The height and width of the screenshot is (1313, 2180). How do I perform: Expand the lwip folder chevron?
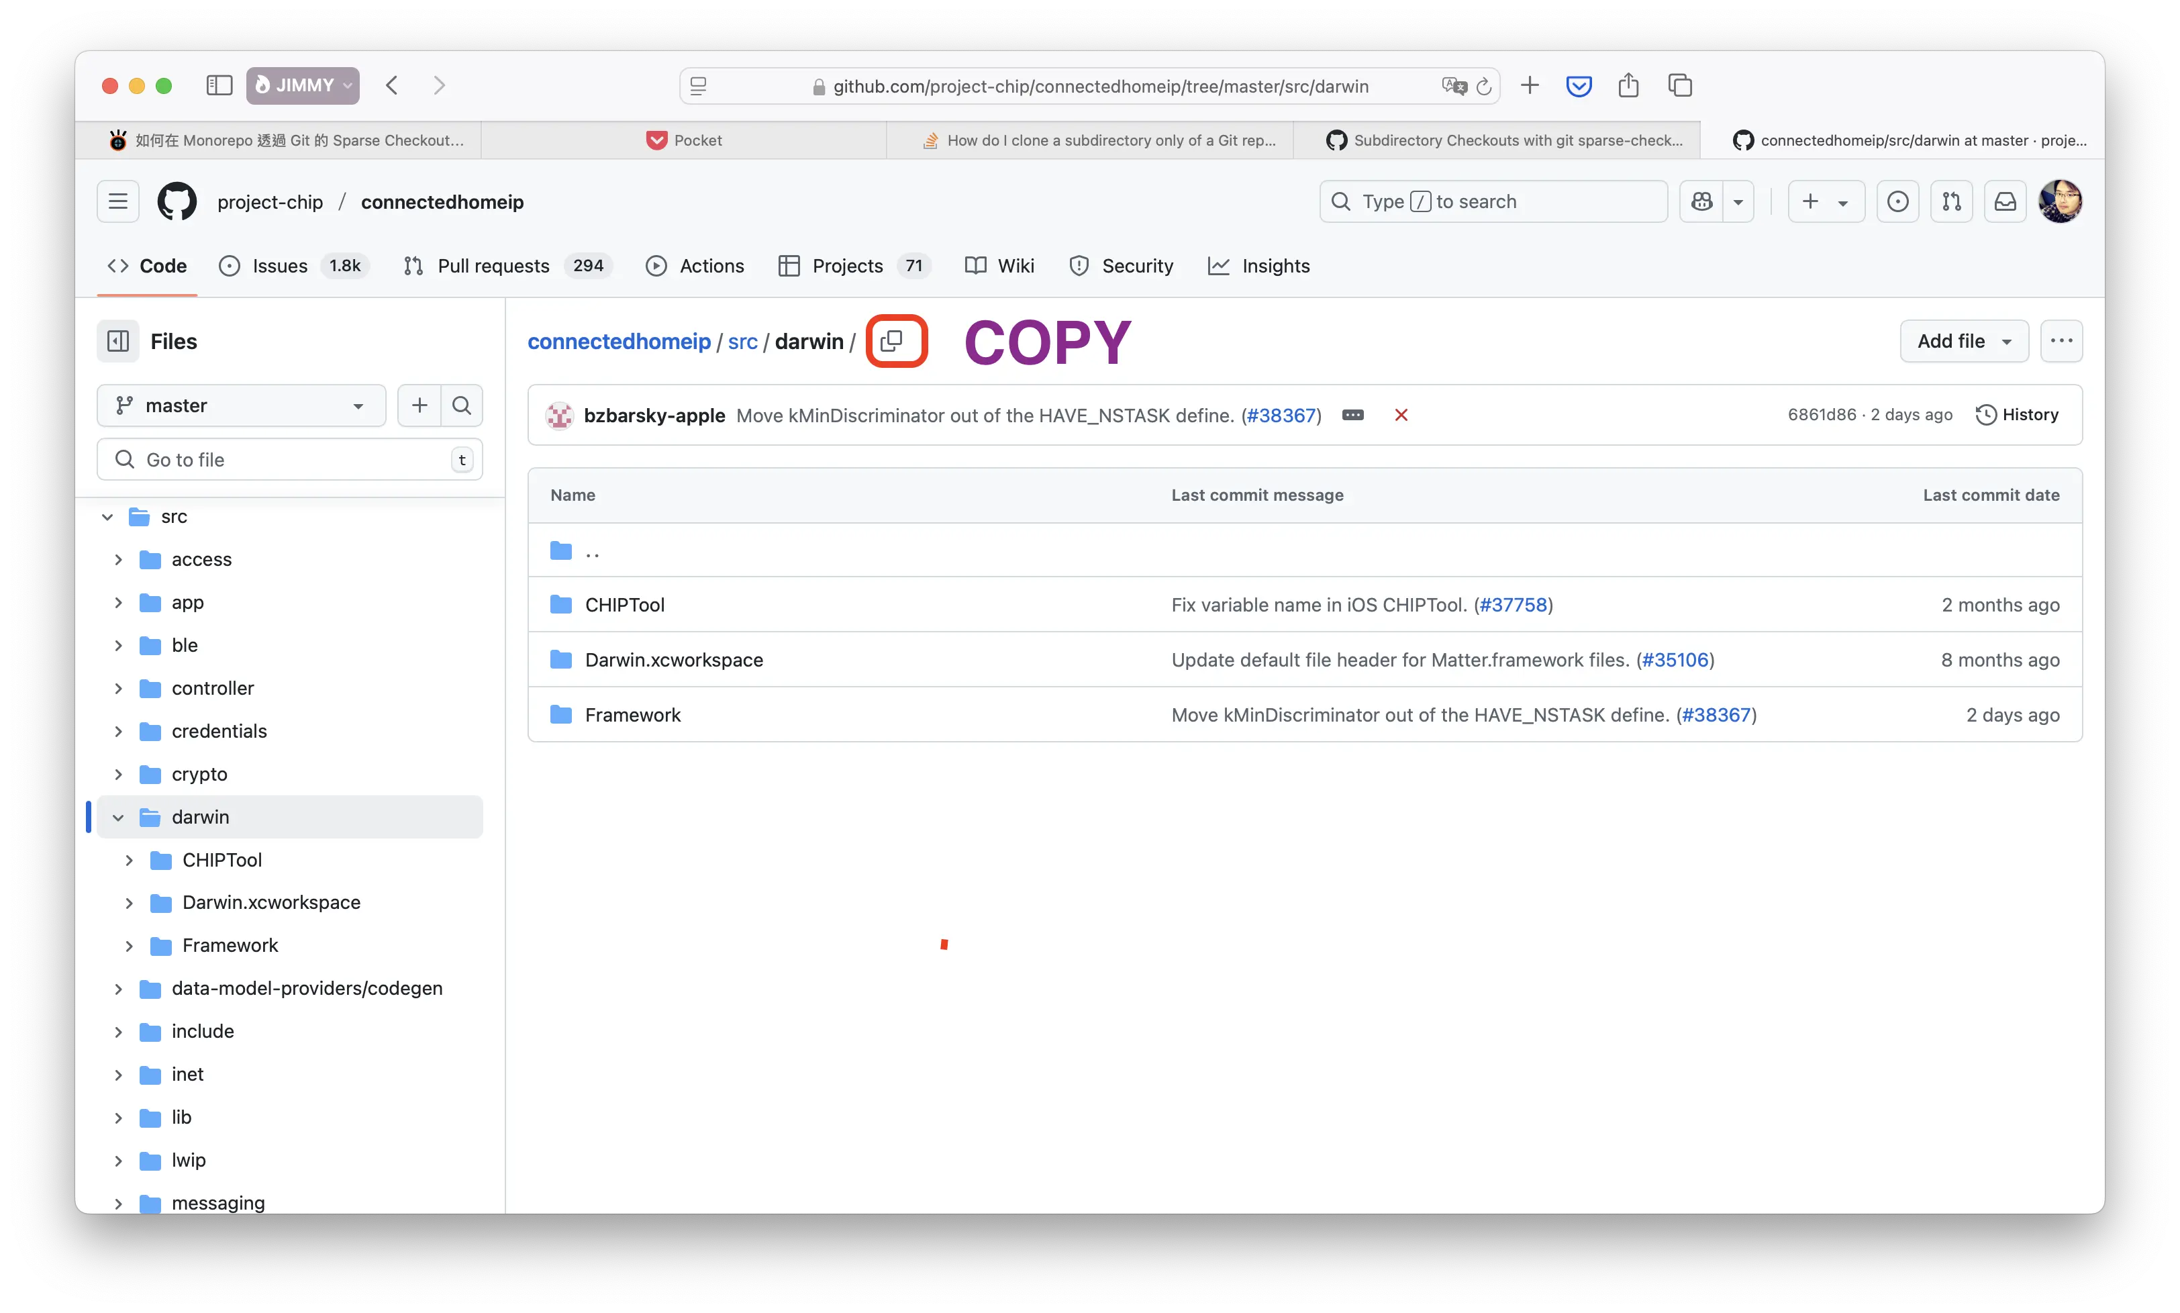pos(119,1160)
